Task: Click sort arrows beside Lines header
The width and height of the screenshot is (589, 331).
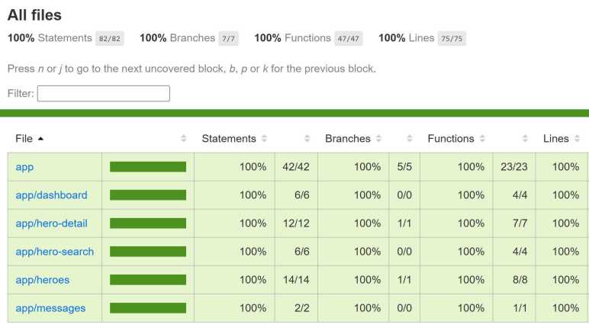Action: pos(577,139)
